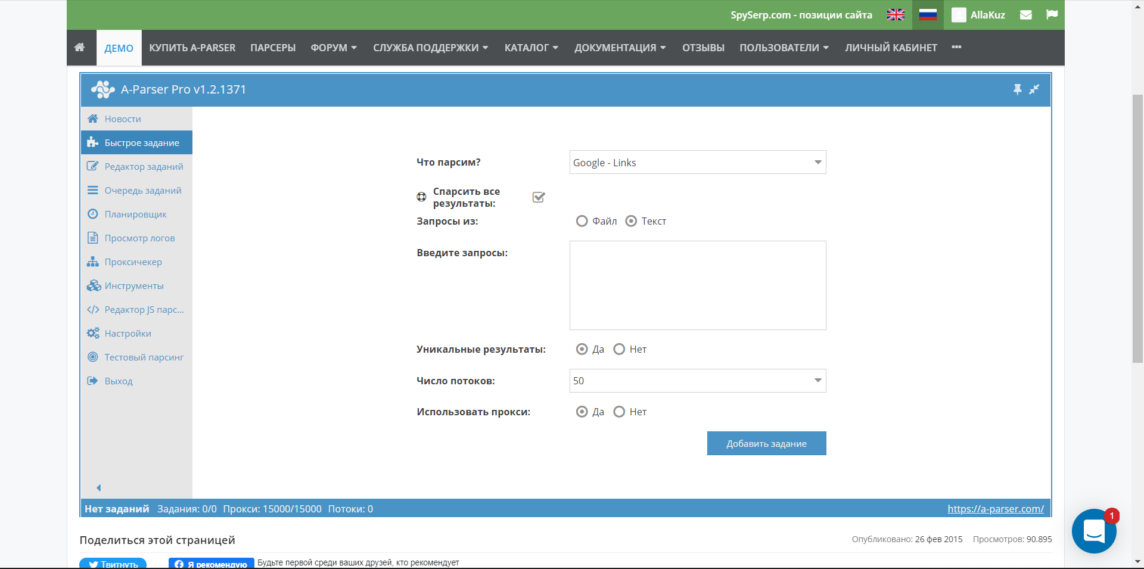
Task: Open the Отзывы page
Action: point(704,48)
